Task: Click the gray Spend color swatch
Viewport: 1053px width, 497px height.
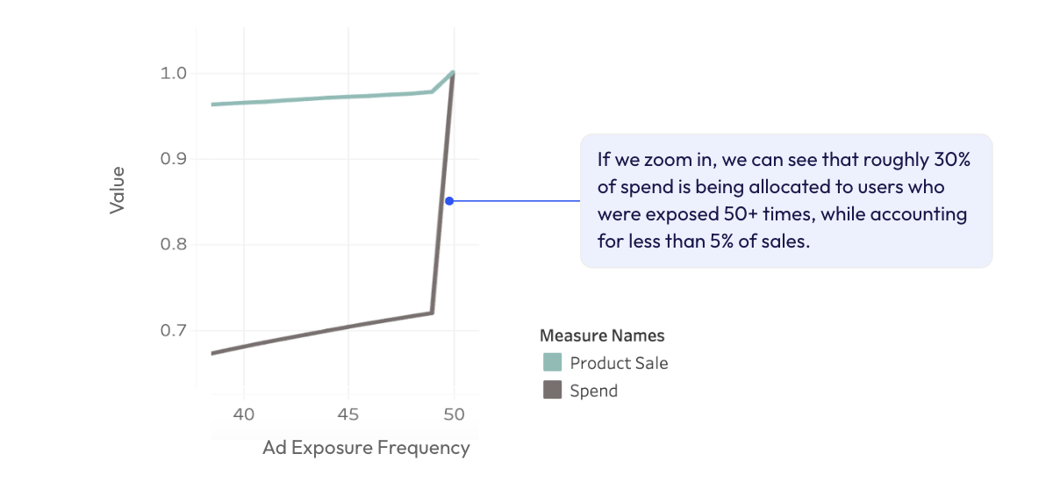Action: click(x=552, y=391)
